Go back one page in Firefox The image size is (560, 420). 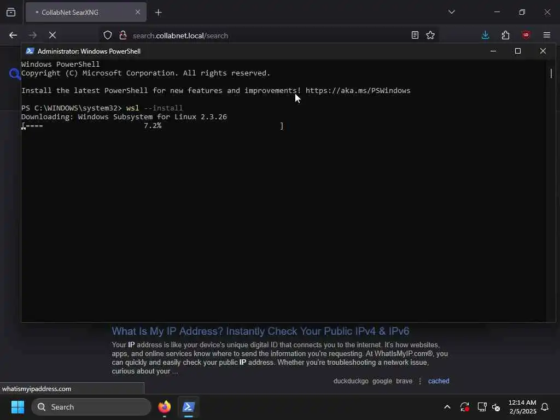pos(13,35)
